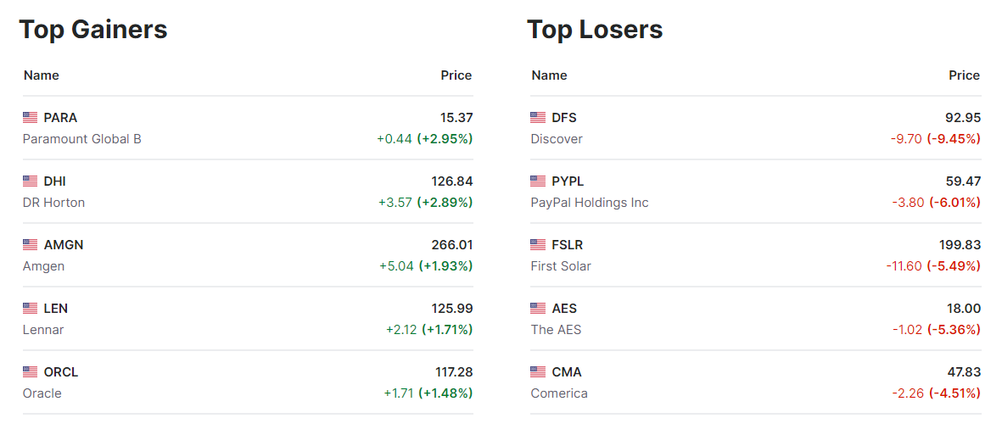1002x435 pixels.
Task: Click the flag icon next to AMGN
Action: pyautogui.click(x=31, y=245)
